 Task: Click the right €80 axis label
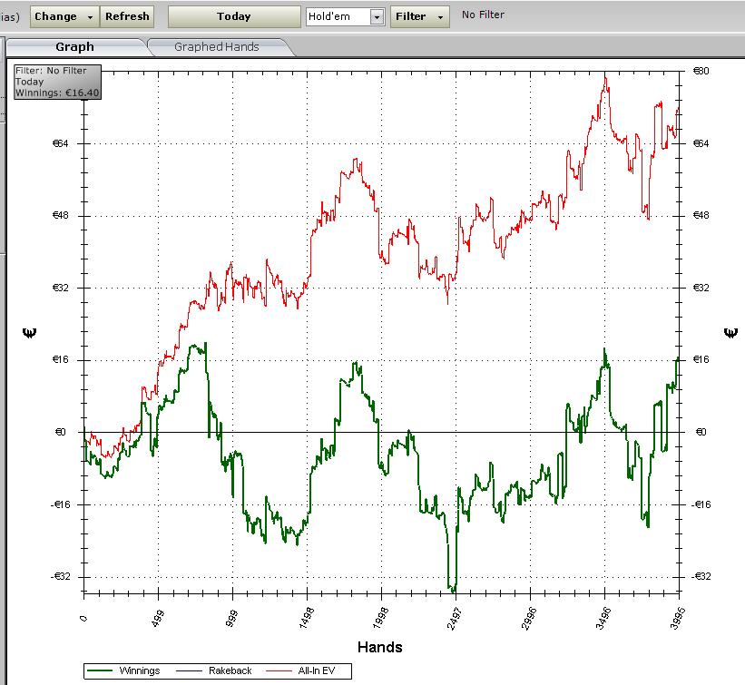[x=701, y=71]
